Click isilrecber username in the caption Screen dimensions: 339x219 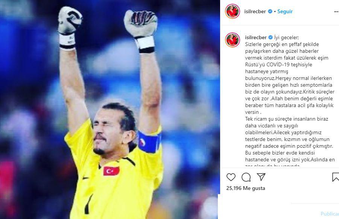pyautogui.click(x=256, y=37)
